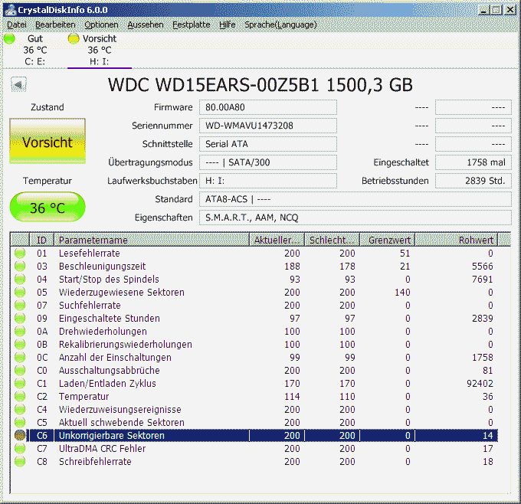Click yellow warning icon of Unkorrigierbare Sektoren row
This screenshot has width=521, height=504.
(x=20, y=436)
